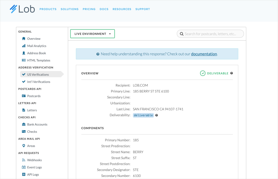The height and width of the screenshot is (179, 278).
Task: Go to Overview in sidebar
Action: (x=34, y=39)
